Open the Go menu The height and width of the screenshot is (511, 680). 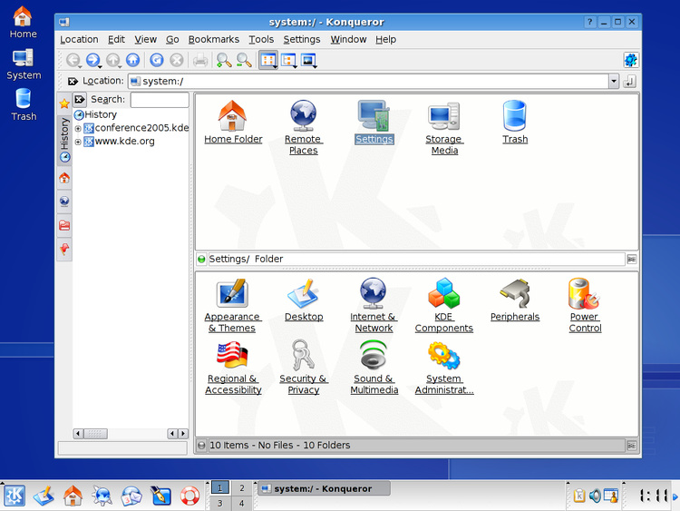tap(172, 40)
